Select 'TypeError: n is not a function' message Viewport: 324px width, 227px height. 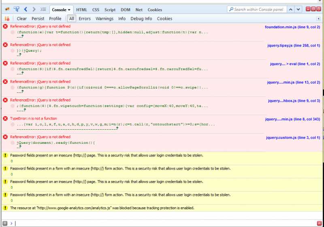coord(34,118)
